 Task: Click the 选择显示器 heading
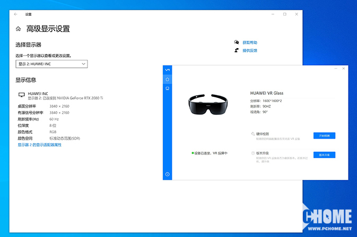click(x=28, y=45)
